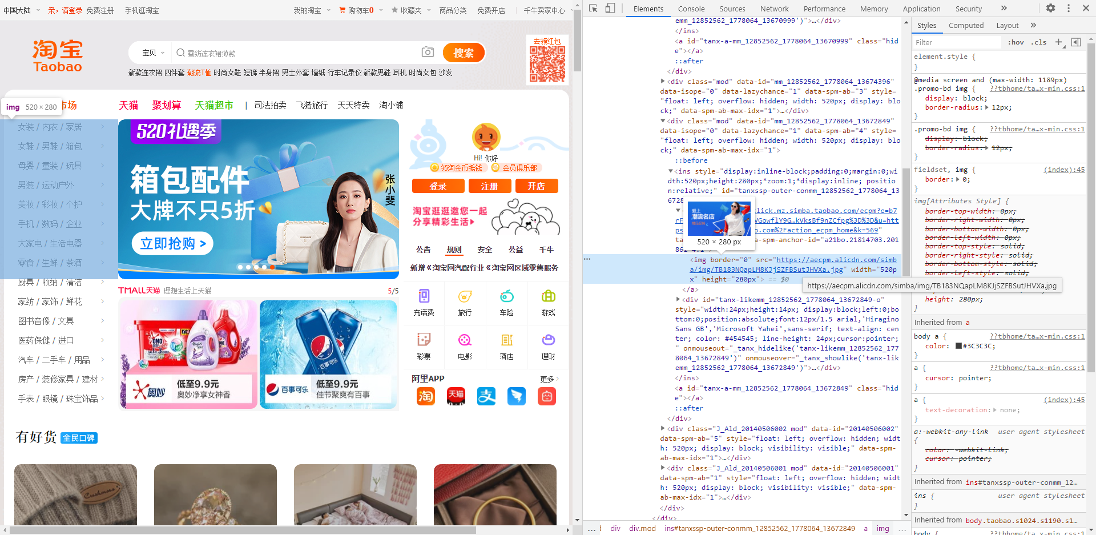Toggle the computed styles sidebar icon
The image size is (1096, 535).
tap(1076, 42)
